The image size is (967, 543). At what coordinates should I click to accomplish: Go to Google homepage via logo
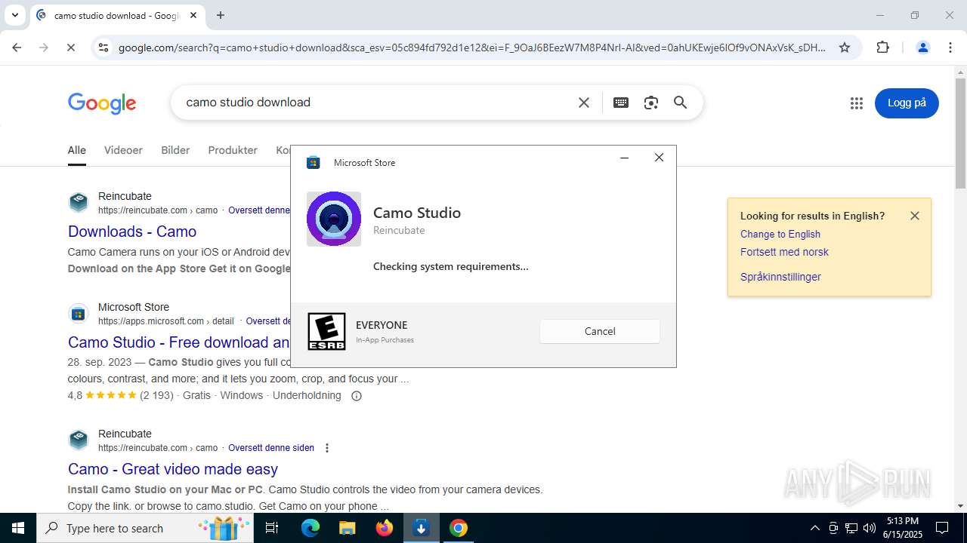(x=102, y=103)
